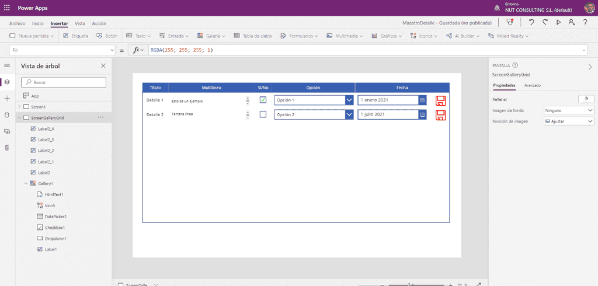Viewport: 598px width, 286px height.
Task: Open the app launcher waffle icon
Action: click(7, 8)
